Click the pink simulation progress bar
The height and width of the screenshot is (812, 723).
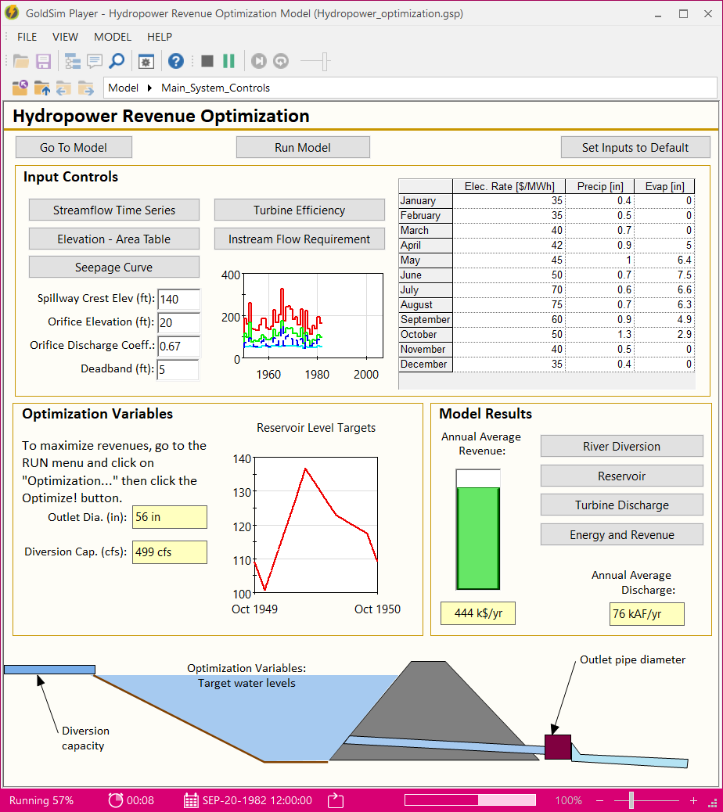pyautogui.click(x=470, y=800)
